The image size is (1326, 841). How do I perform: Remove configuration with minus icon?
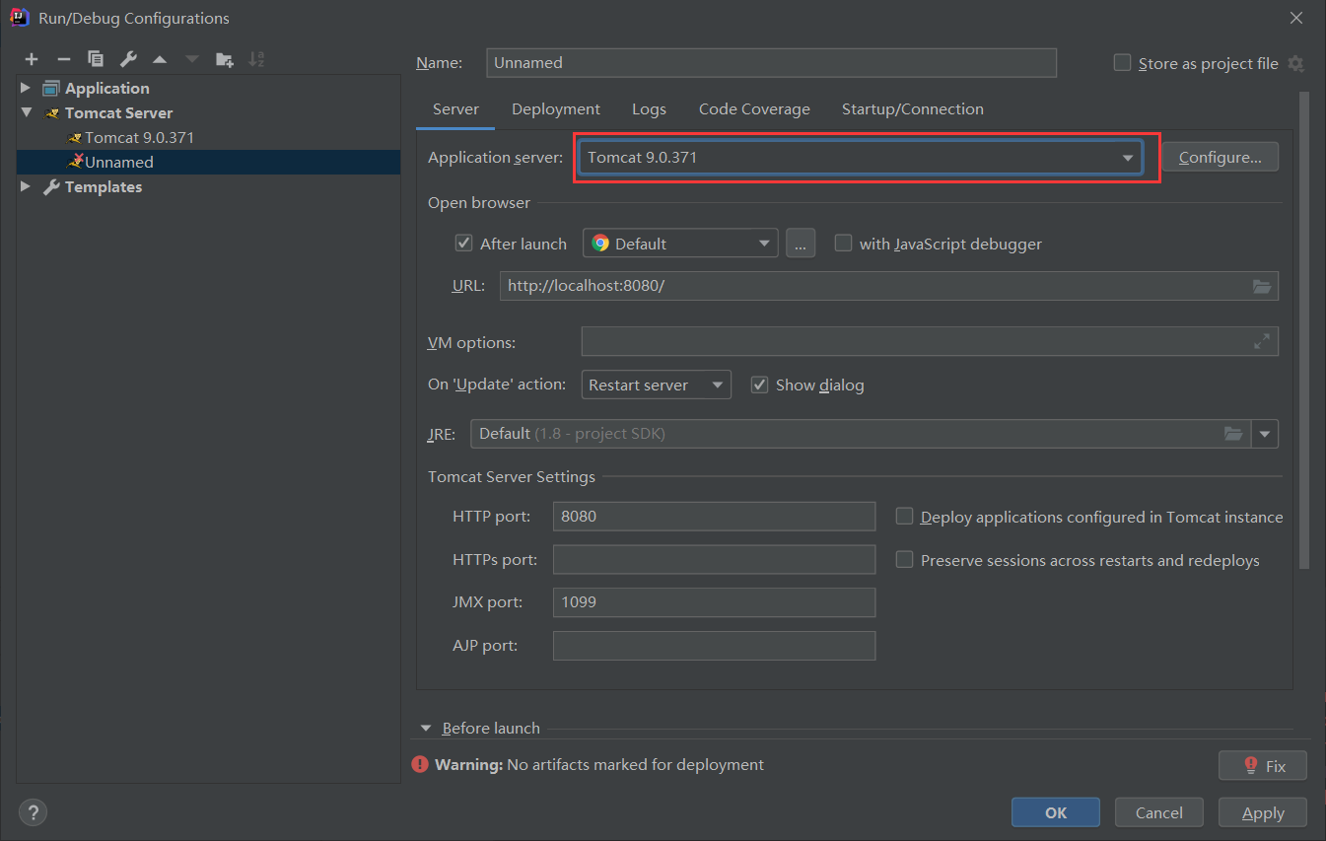[x=63, y=59]
